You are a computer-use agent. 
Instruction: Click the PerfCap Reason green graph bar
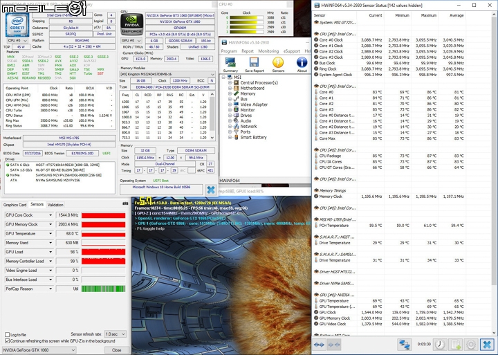click(x=104, y=289)
